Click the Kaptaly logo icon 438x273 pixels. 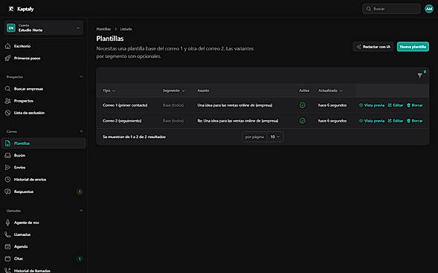11,9
